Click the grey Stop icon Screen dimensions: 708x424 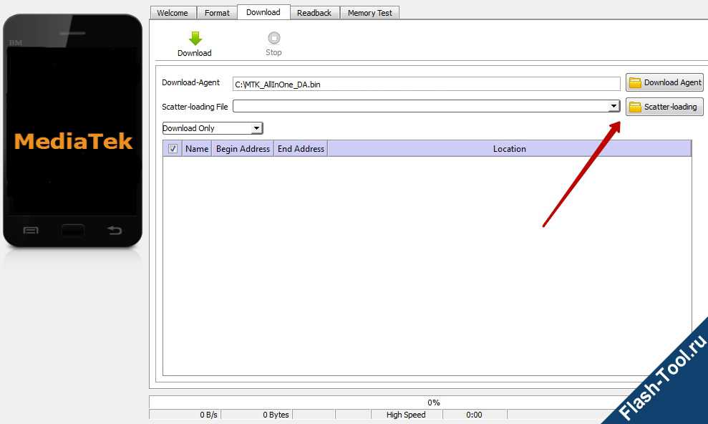(273, 38)
